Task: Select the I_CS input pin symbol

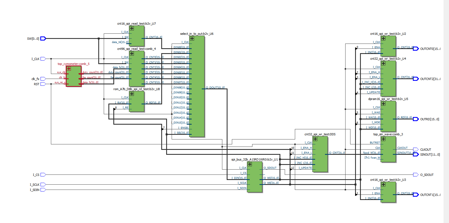Action: tap(43, 175)
